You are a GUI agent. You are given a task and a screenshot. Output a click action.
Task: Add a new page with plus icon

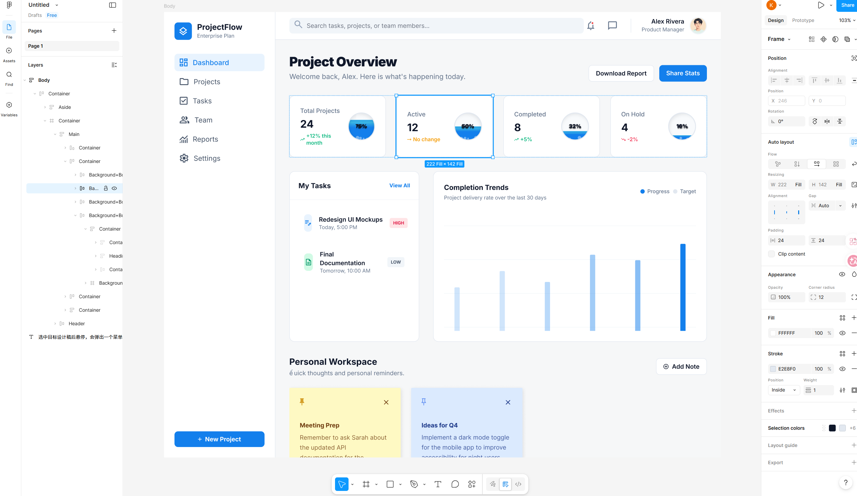(114, 31)
